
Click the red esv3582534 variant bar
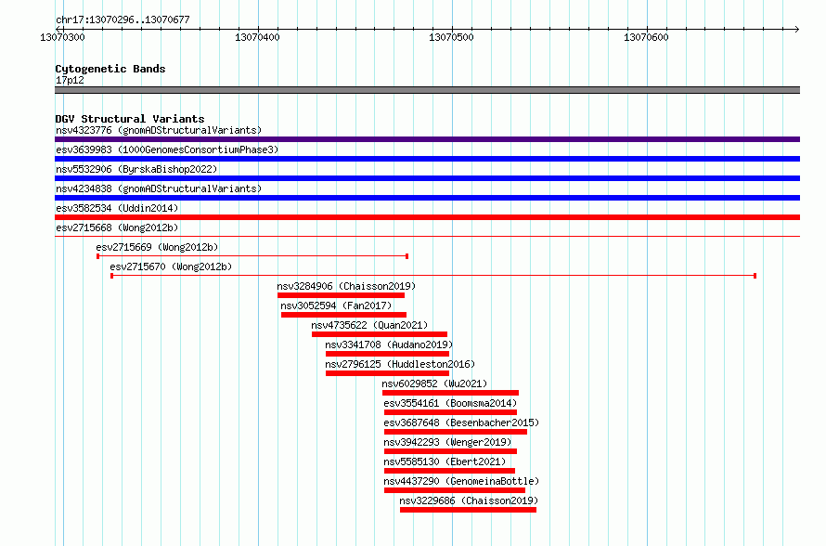(x=427, y=217)
